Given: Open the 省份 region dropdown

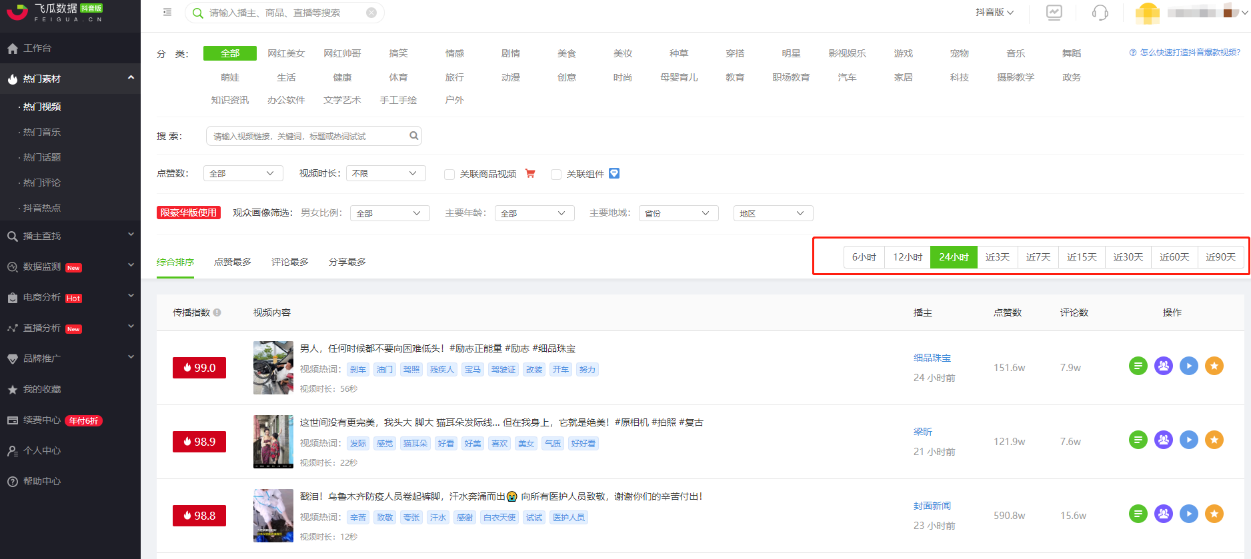Looking at the screenshot, I should pyautogui.click(x=678, y=213).
